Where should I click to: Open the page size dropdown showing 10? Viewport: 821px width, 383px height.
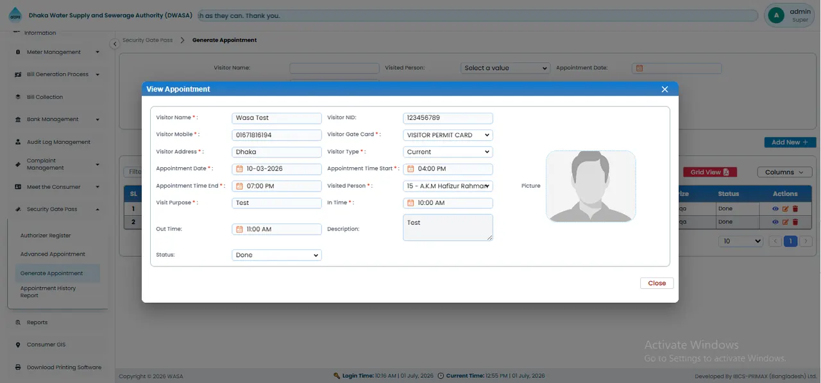pyautogui.click(x=741, y=241)
